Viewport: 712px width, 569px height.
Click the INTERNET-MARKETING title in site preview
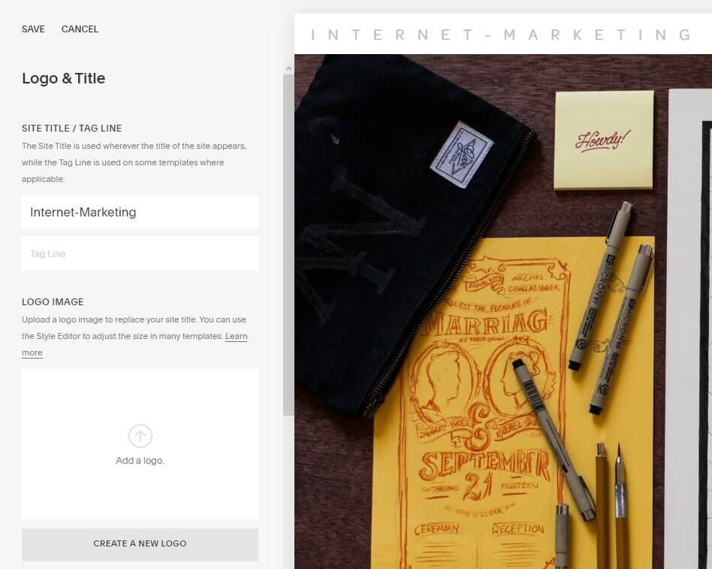[501, 35]
